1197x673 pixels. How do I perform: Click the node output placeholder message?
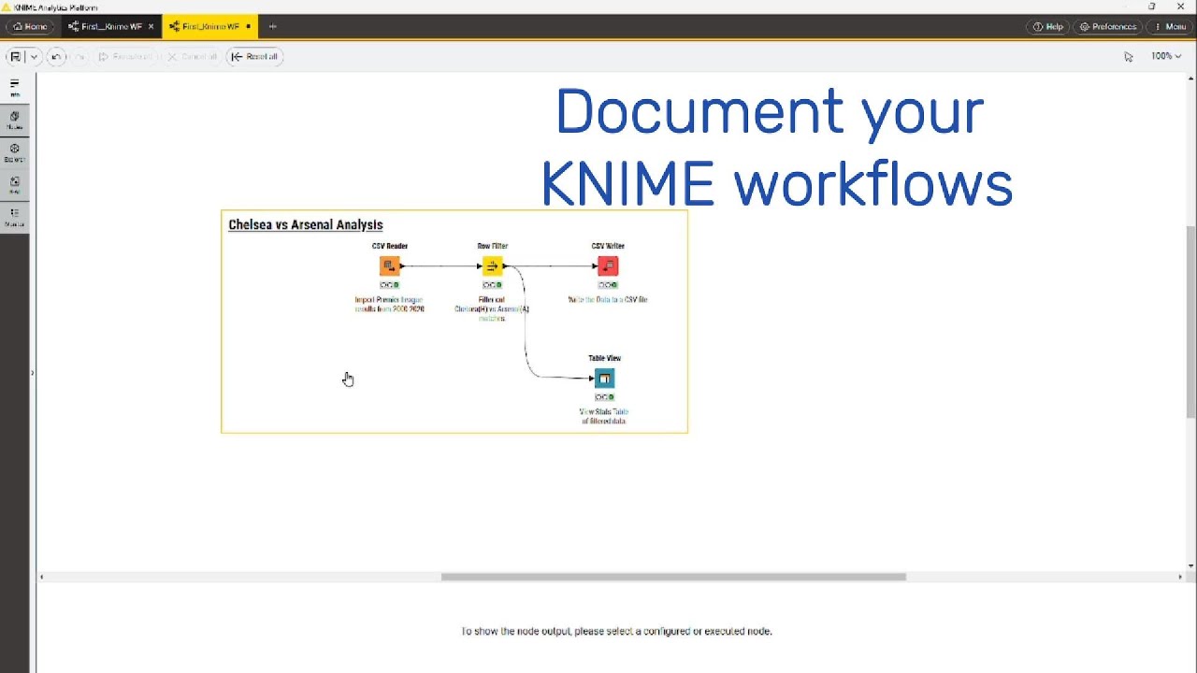click(x=616, y=632)
